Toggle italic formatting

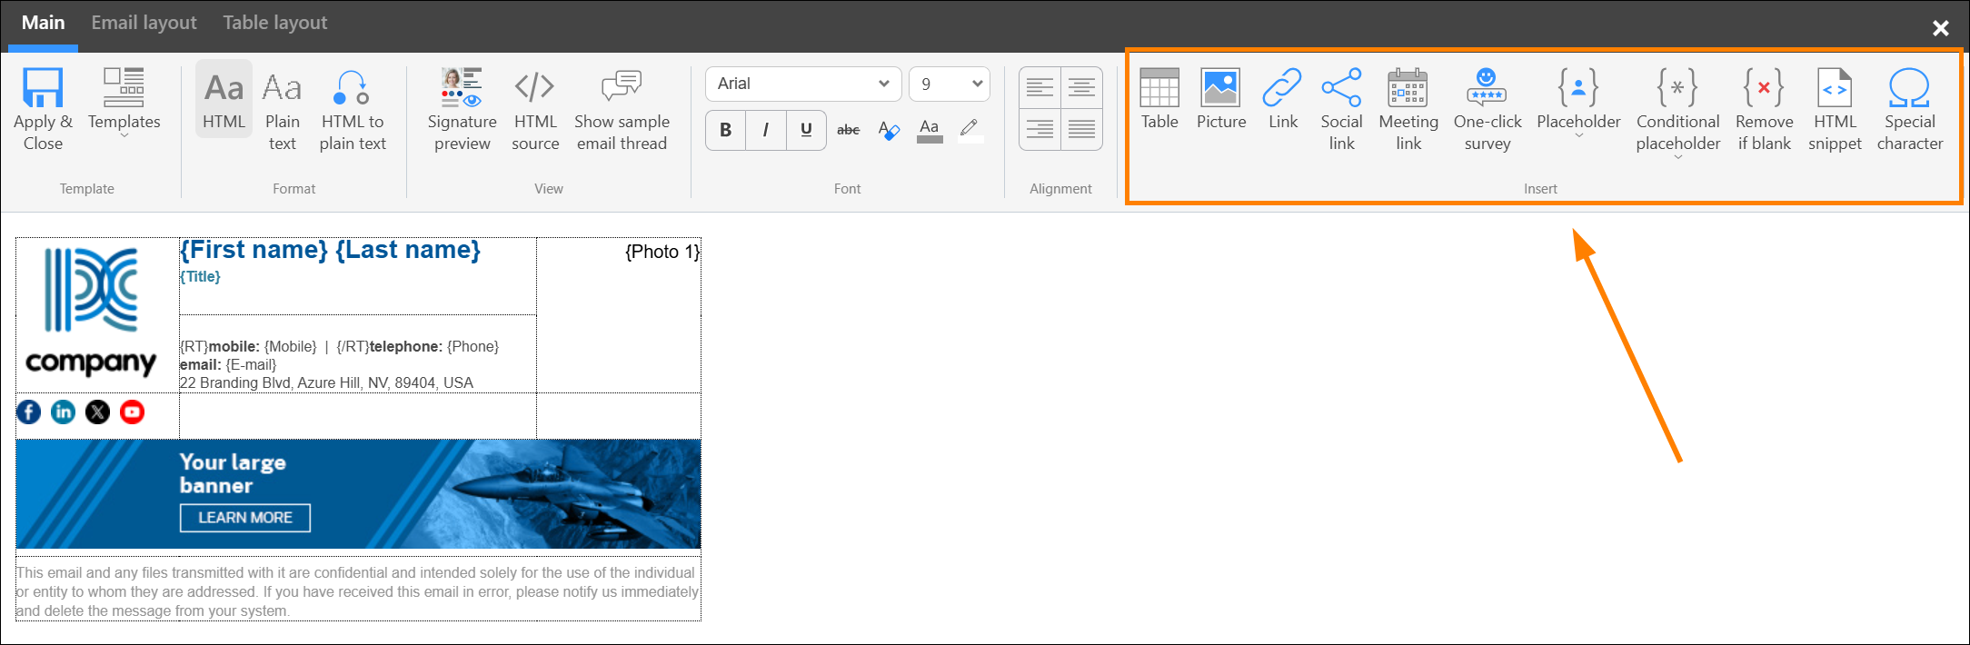(x=766, y=130)
